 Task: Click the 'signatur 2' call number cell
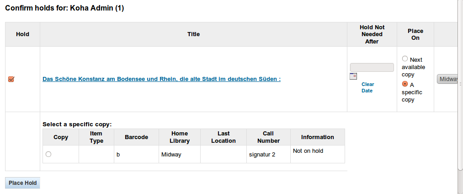point(262,155)
